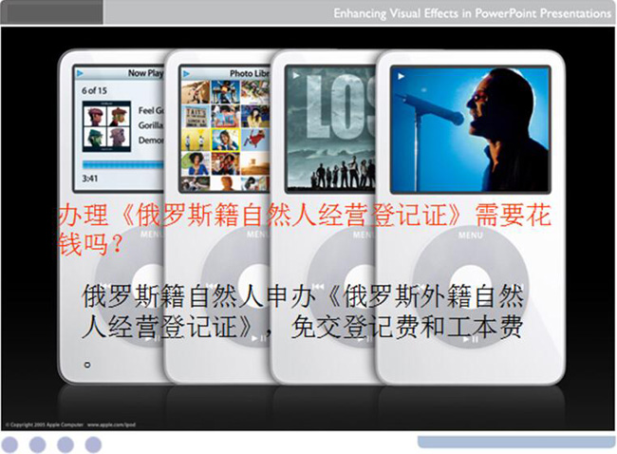Tap MENU on the Now Playing iPod

tap(152, 235)
